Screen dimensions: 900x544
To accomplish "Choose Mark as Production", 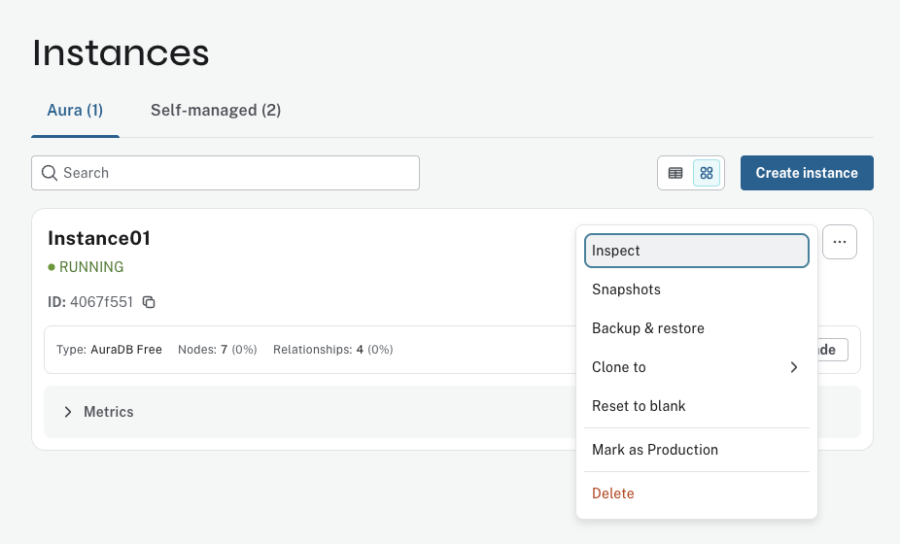I will pos(654,450).
